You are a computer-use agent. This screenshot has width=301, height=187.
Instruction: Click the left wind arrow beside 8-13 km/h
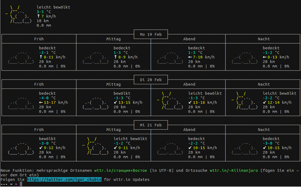pos(265,57)
